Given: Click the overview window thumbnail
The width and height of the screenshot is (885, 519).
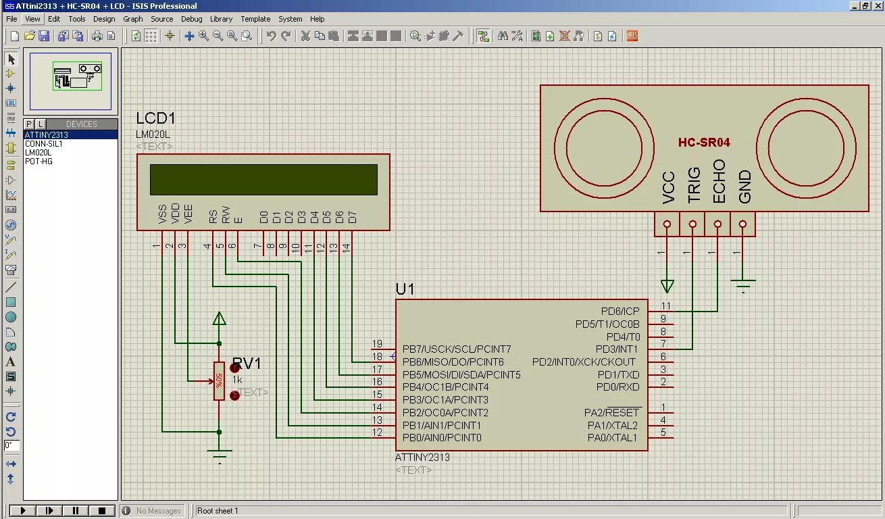Looking at the screenshot, I should point(70,81).
